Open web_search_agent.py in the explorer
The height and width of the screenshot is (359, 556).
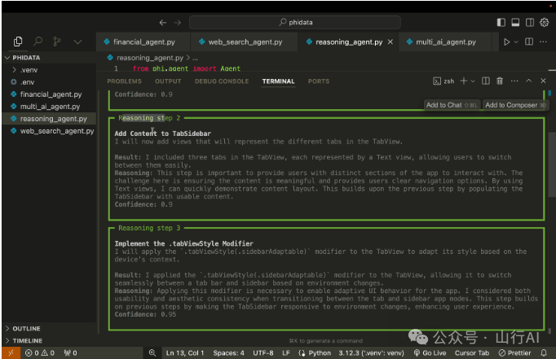click(50, 131)
